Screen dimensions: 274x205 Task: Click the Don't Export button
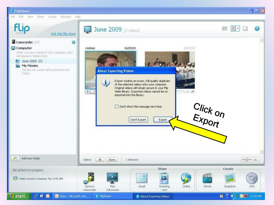coord(138,120)
